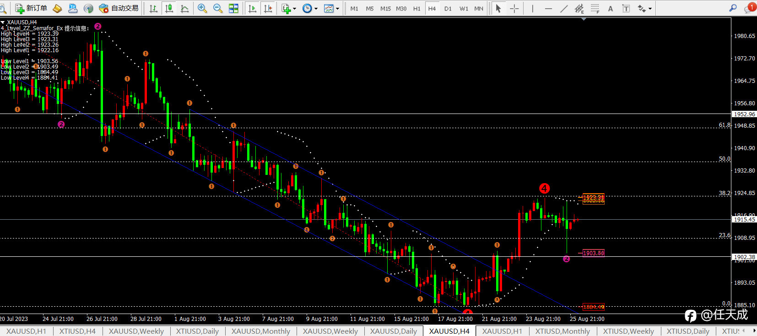This screenshot has height=336, width=757.
Task: Click the 23.6 Fibonacci level label
Action: point(725,235)
